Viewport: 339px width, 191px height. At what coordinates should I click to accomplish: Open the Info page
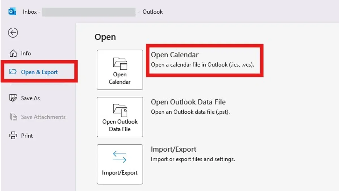click(20, 53)
